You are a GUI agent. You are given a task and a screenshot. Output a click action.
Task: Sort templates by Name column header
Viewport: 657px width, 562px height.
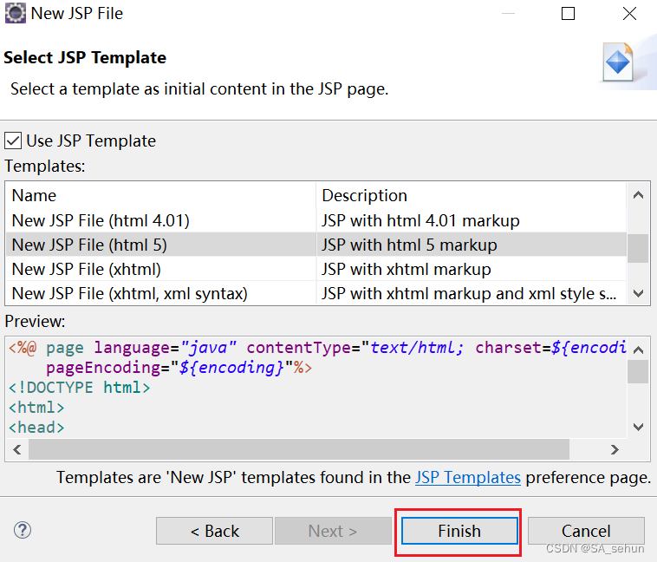[x=160, y=195]
